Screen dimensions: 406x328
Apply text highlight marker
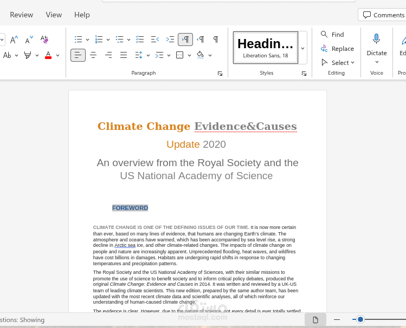pos(28,55)
